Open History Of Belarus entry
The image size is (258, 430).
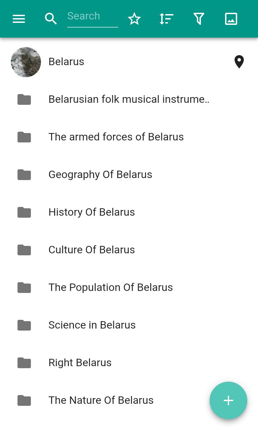(x=129, y=212)
